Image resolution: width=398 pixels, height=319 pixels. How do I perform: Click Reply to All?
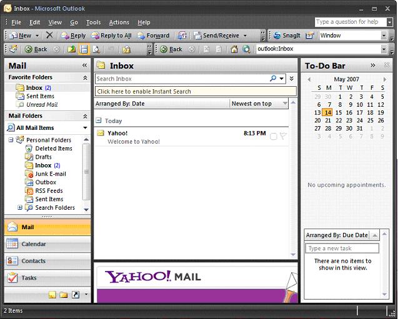click(111, 36)
